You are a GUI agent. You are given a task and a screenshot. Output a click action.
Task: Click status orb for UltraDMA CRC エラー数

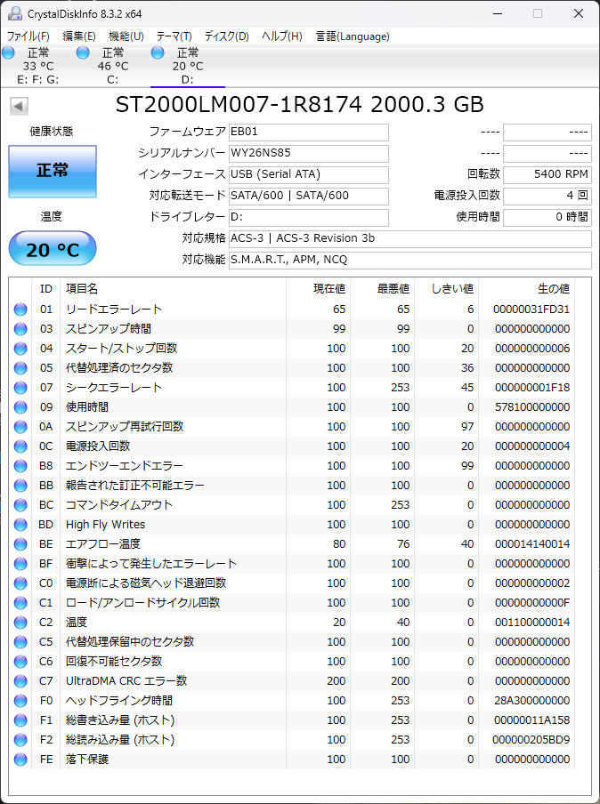(20, 681)
